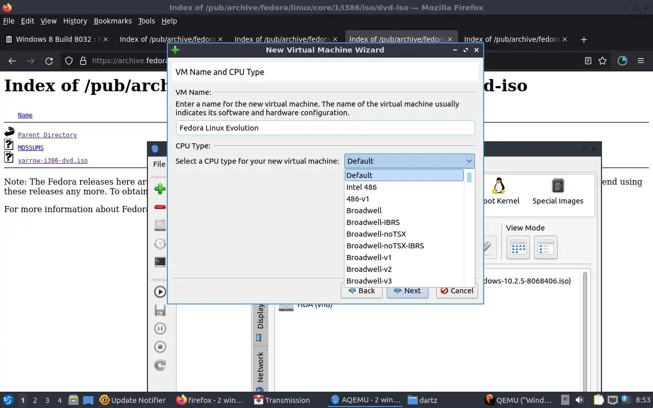Click the padlock site info icon
This screenshot has width=653, height=408.
[83, 61]
